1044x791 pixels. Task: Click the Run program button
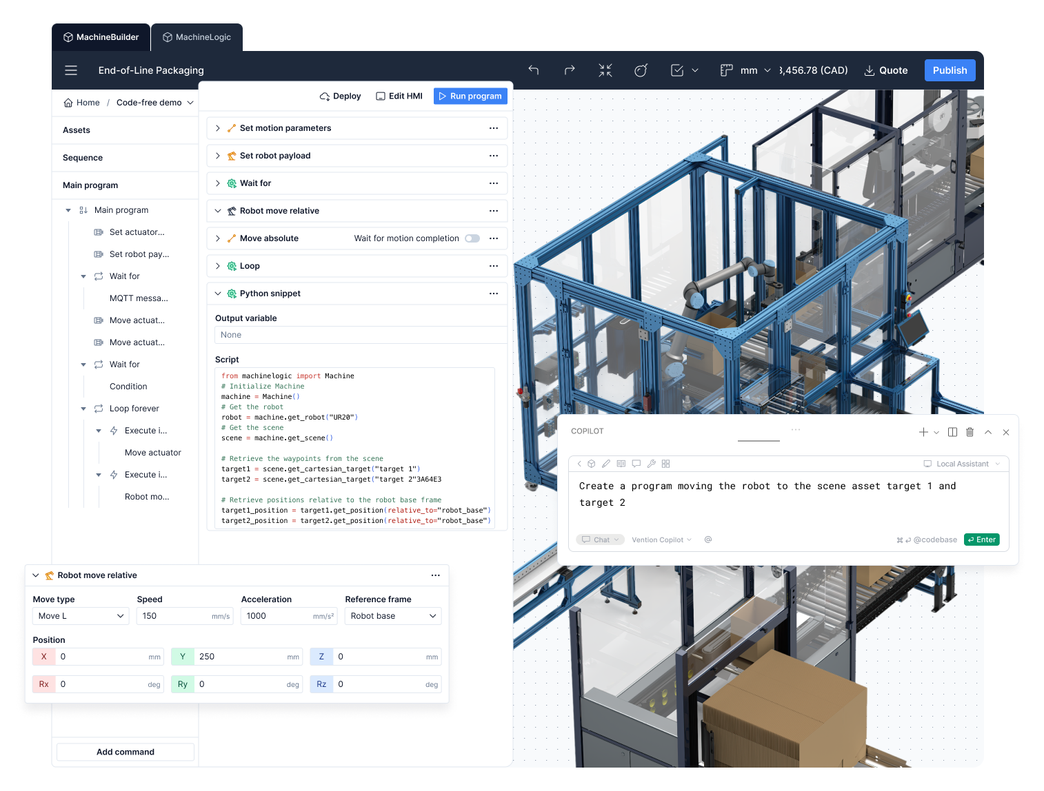click(470, 96)
